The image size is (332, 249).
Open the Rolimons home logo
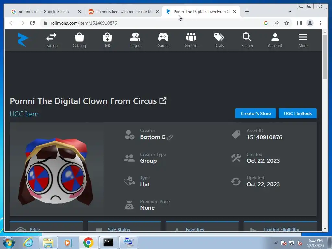(23, 40)
